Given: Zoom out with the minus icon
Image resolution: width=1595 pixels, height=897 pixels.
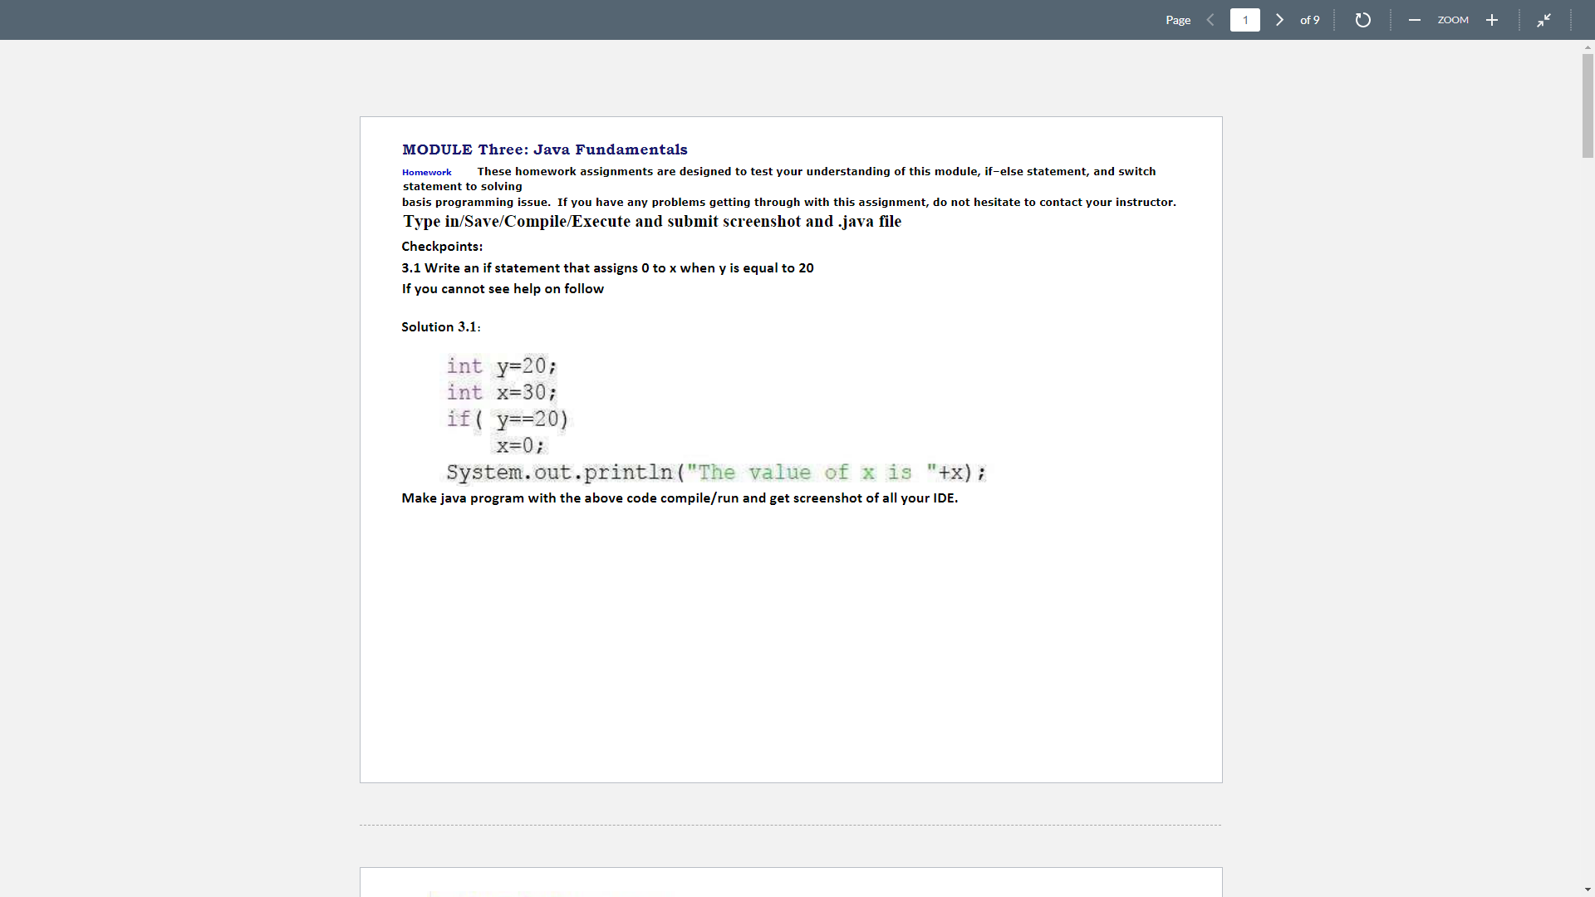Looking at the screenshot, I should coord(1414,20).
